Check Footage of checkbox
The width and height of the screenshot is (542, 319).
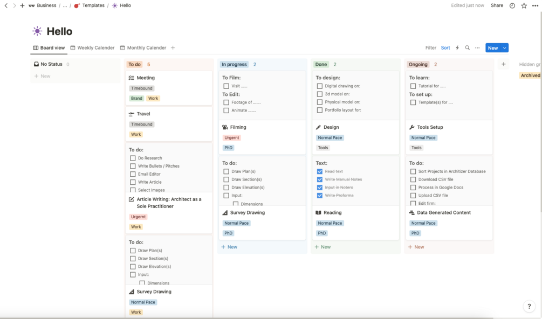tap(226, 102)
